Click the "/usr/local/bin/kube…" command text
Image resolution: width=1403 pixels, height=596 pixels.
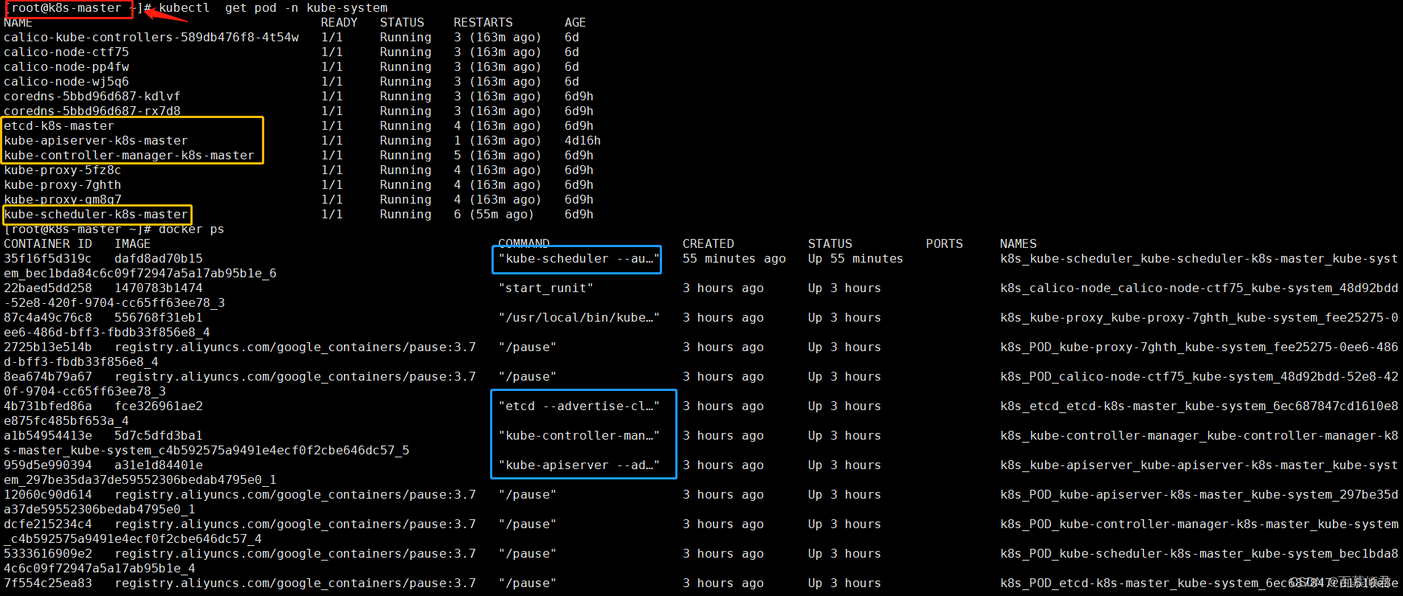[579, 318]
